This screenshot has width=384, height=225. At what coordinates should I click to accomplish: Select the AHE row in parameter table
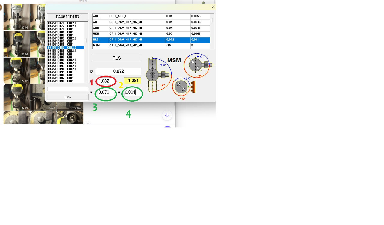[x=151, y=16]
